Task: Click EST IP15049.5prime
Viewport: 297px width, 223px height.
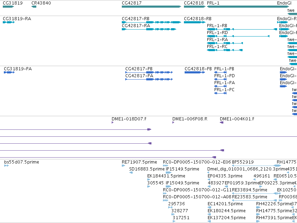Action: 168,187
